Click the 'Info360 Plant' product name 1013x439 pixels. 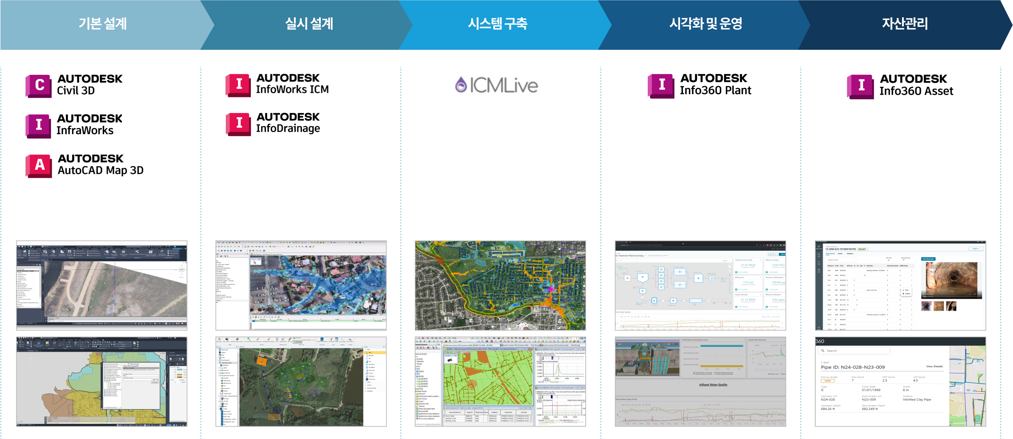pyautogui.click(x=715, y=90)
